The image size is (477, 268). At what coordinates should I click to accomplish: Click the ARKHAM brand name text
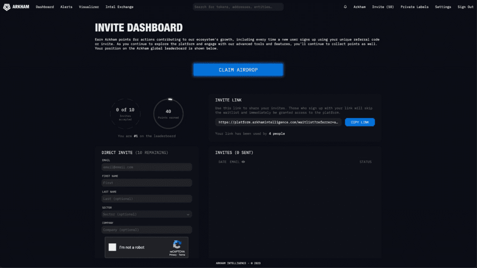point(20,7)
